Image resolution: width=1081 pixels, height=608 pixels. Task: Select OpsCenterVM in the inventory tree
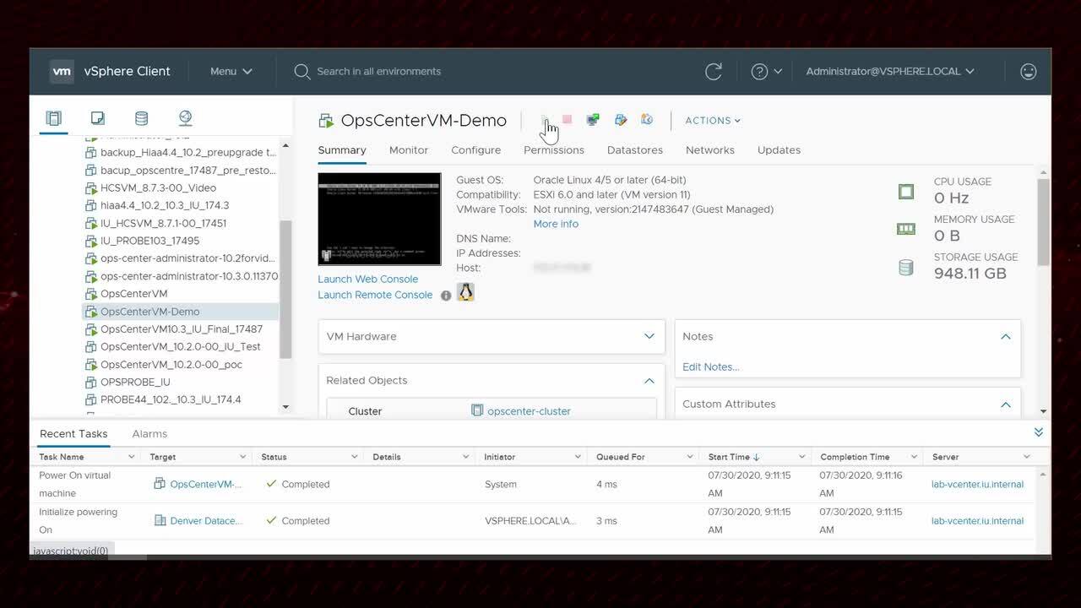[x=133, y=294]
